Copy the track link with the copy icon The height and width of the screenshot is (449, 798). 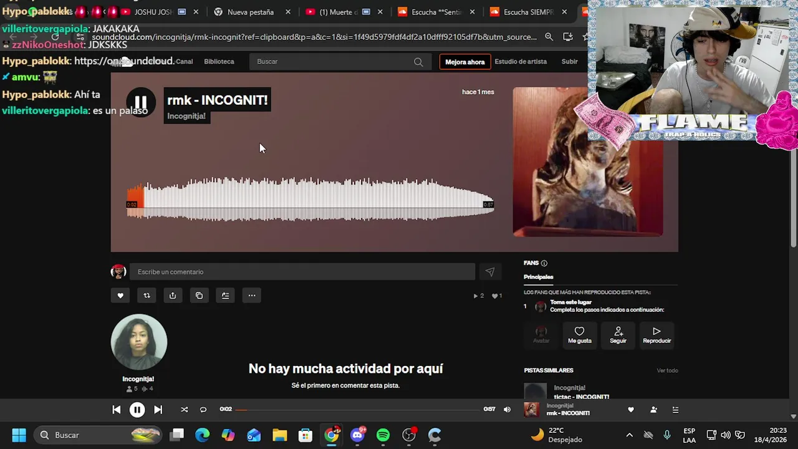coord(199,296)
